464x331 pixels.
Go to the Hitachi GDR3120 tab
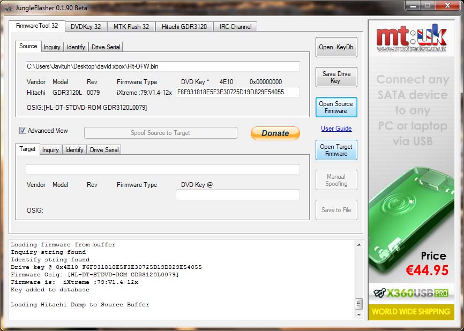tap(184, 27)
